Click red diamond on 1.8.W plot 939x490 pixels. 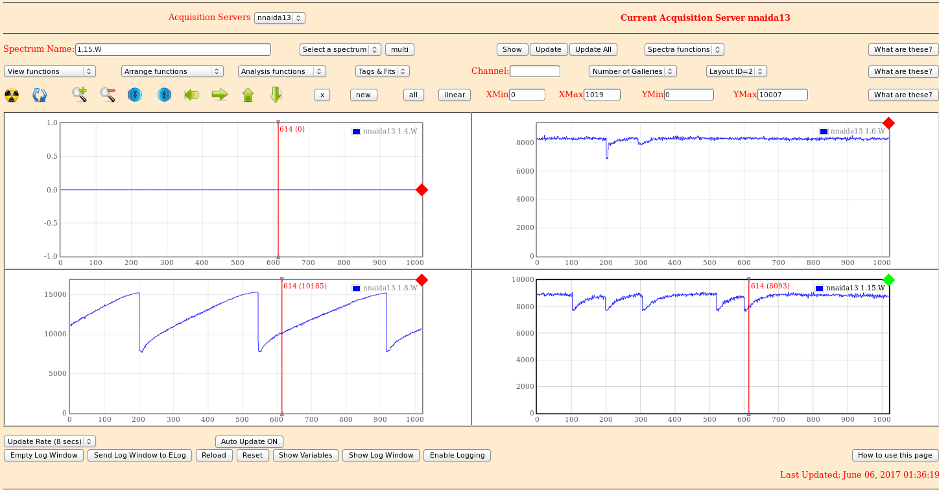coord(422,280)
